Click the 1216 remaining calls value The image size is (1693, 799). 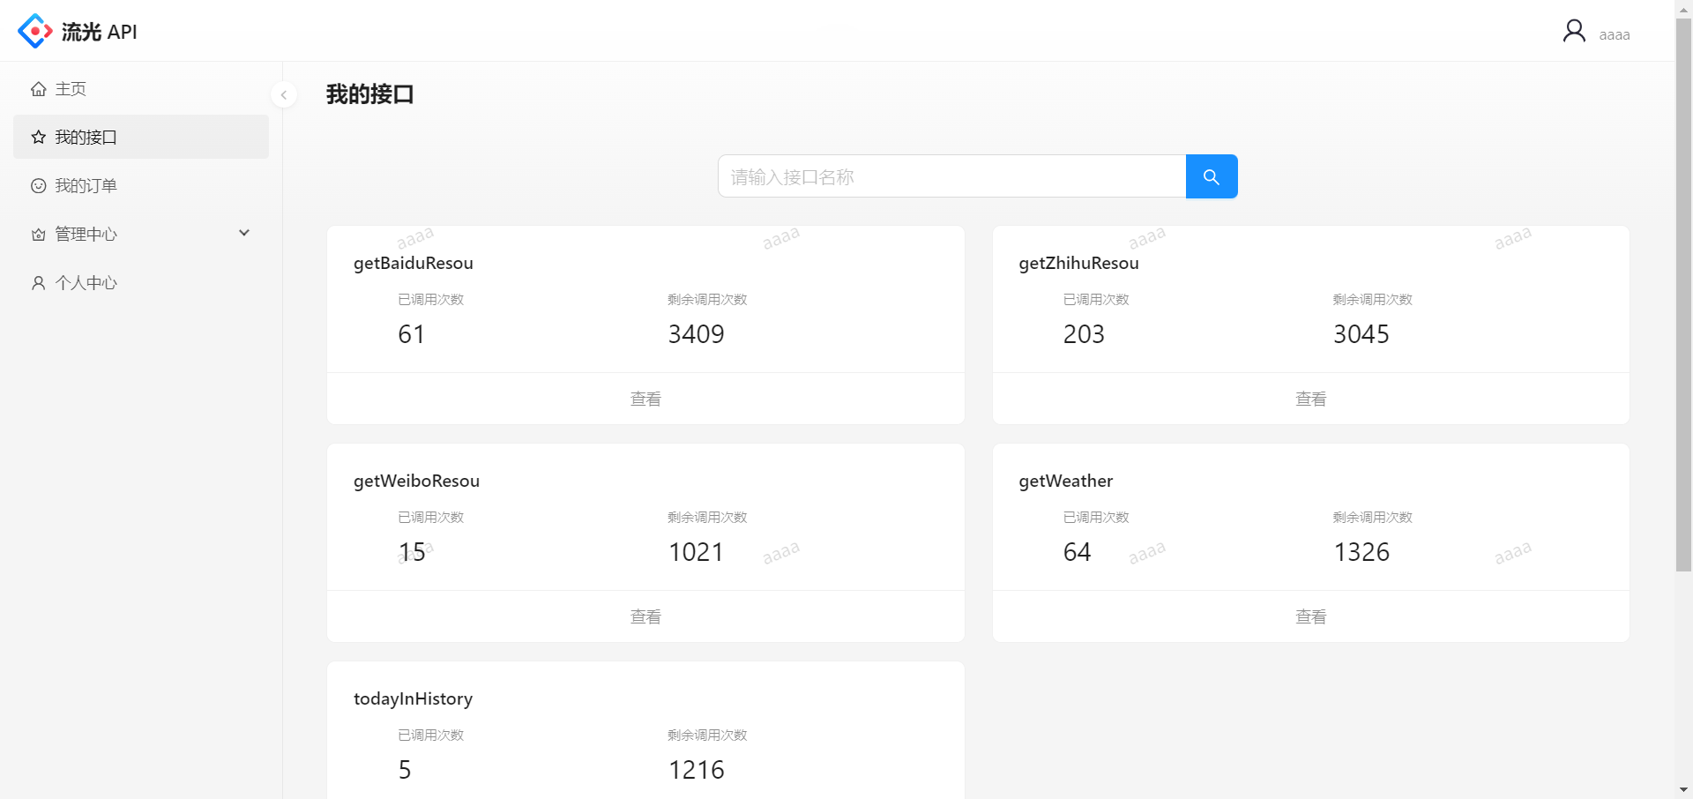click(696, 770)
